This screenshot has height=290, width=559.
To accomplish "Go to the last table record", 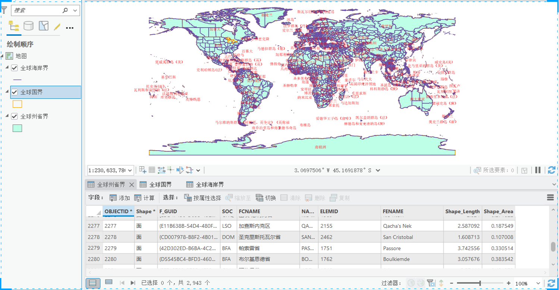I will 133,283.
